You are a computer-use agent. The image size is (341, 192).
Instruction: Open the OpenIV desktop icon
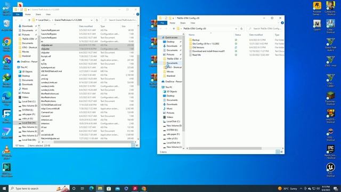click(x=317, y=25)
